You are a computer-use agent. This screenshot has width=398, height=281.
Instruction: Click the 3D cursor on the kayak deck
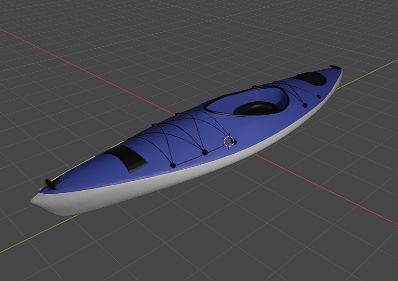click(x=228, y=141)
